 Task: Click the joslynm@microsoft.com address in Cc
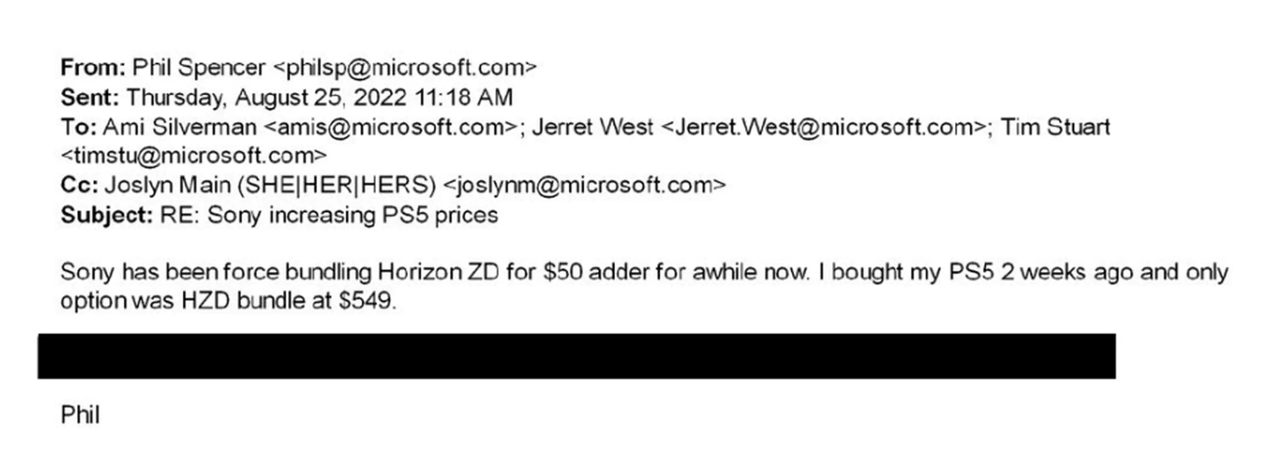(x=585, y=185)
